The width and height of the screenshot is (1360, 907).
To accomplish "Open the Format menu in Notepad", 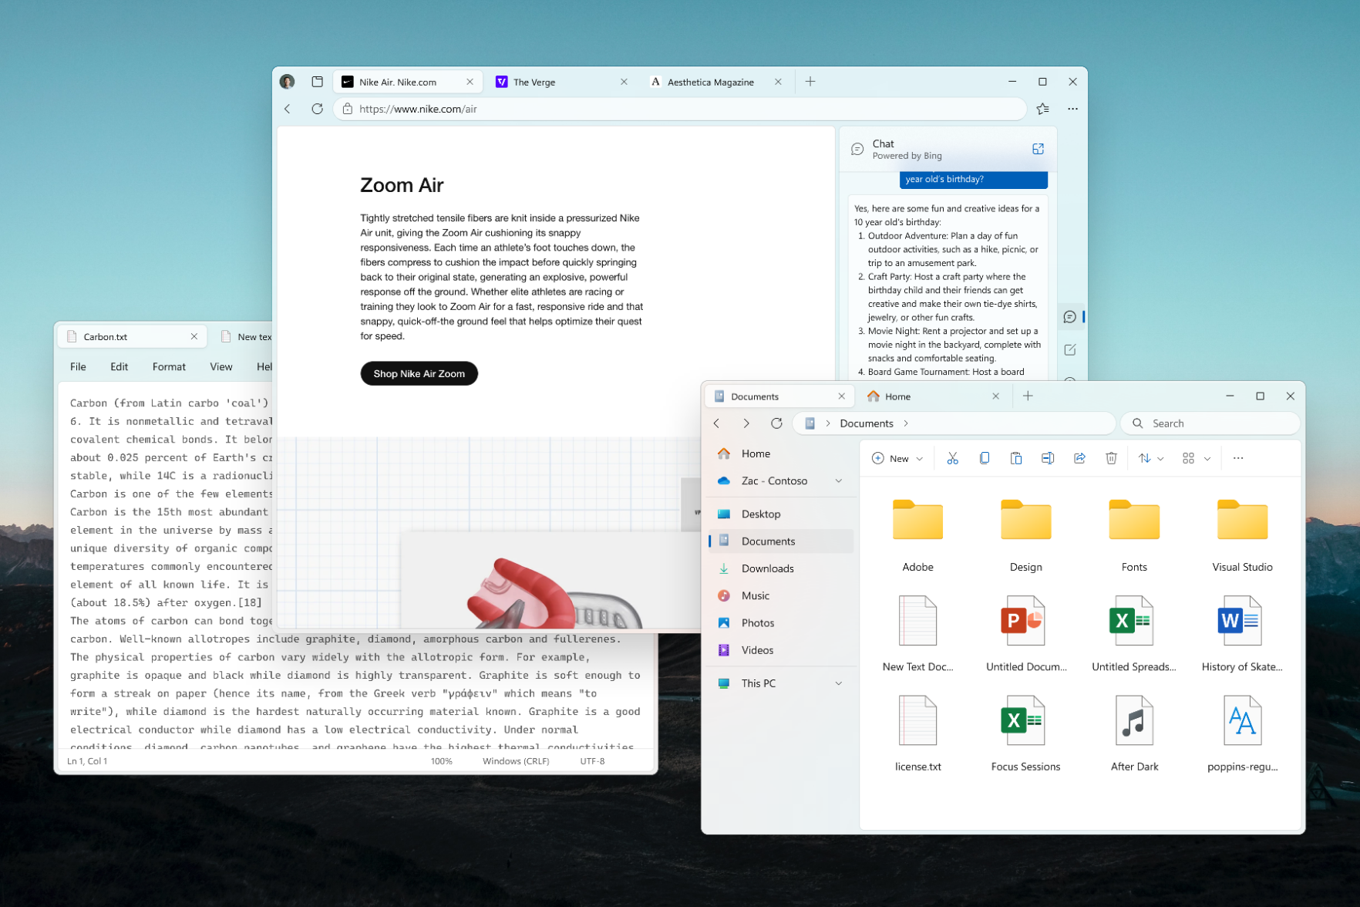I will pyautogui.click(x=169, y=367).
